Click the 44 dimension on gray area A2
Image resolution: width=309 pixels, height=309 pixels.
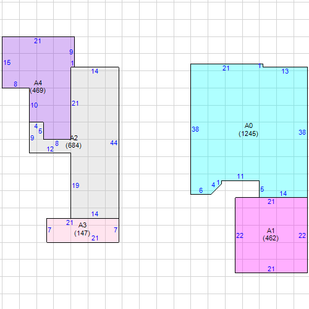click(x=114, y=143)
